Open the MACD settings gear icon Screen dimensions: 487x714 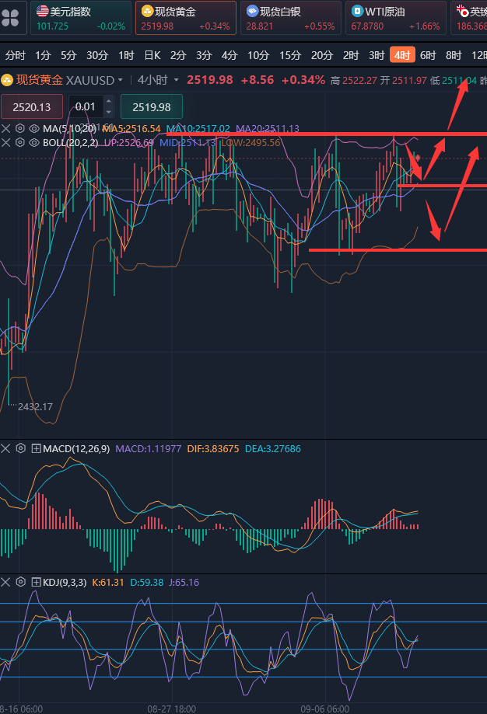coord(20,448)
